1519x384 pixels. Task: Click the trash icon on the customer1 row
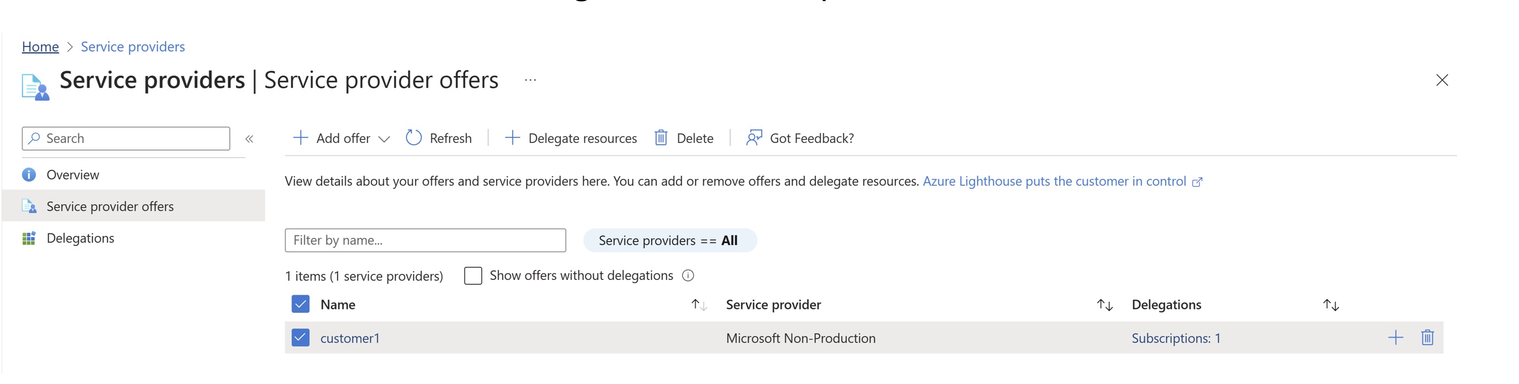coord(1427,337)
